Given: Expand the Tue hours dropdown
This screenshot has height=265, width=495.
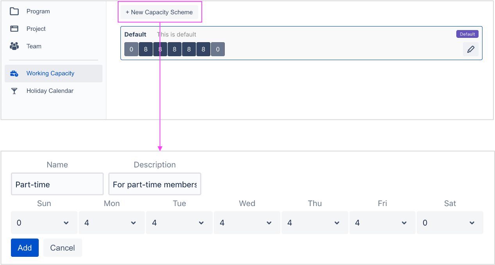Looking at the screenshot, I should [179, 223].
